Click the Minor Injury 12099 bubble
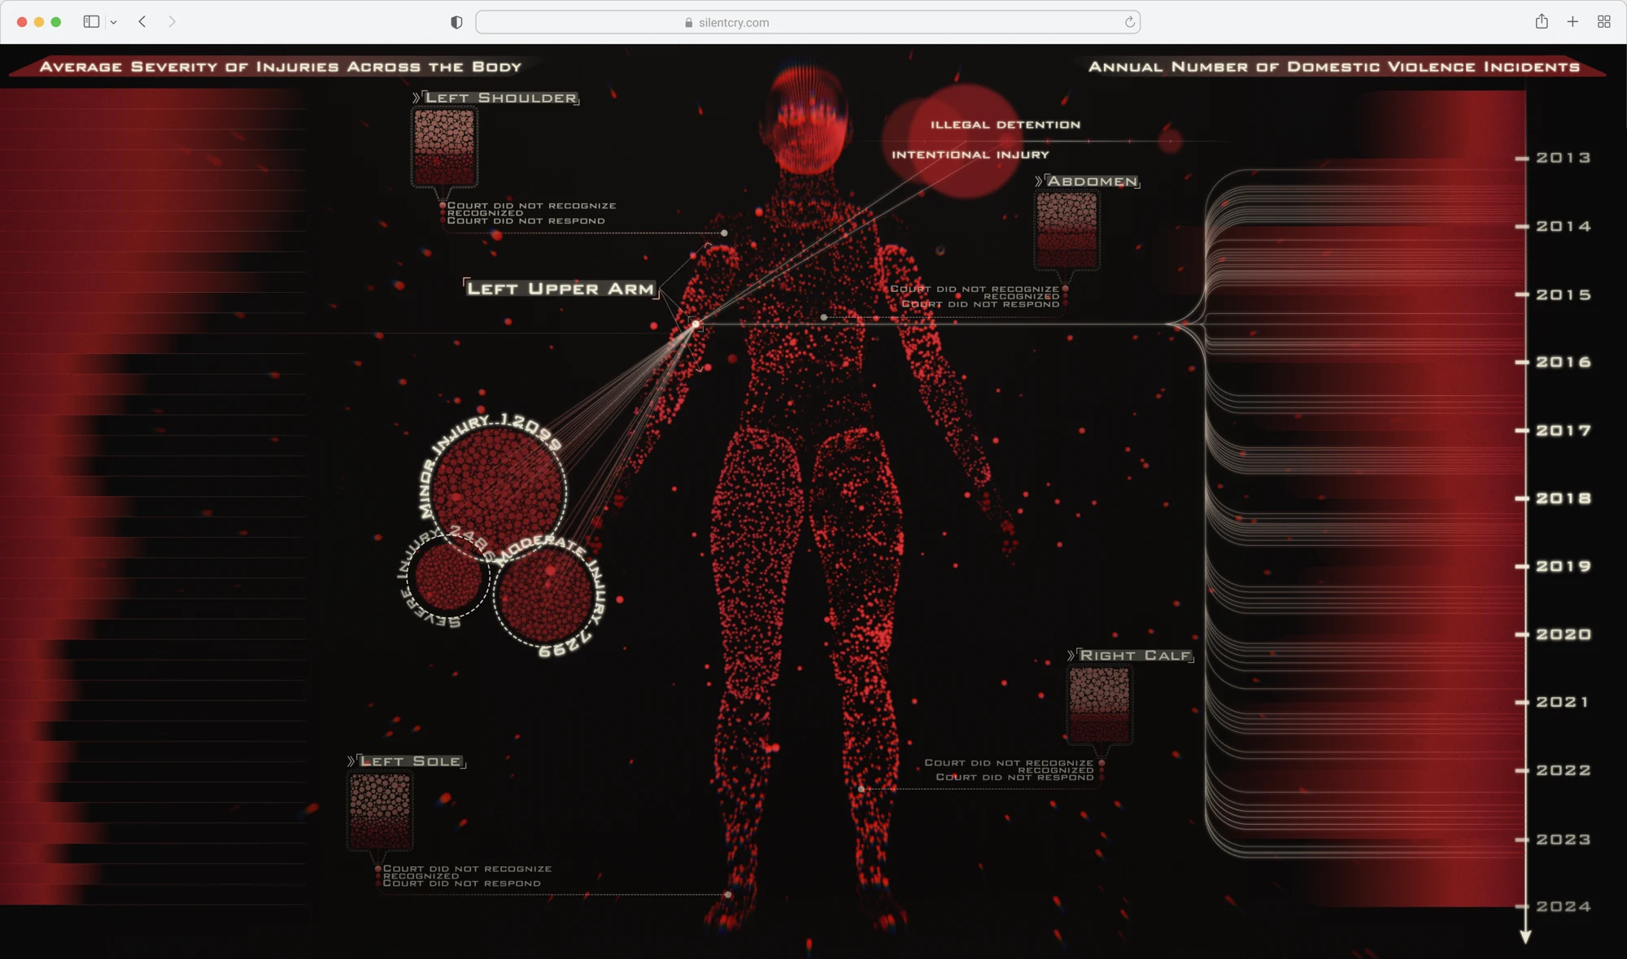The image size is (1627, 959). point(497,492)
